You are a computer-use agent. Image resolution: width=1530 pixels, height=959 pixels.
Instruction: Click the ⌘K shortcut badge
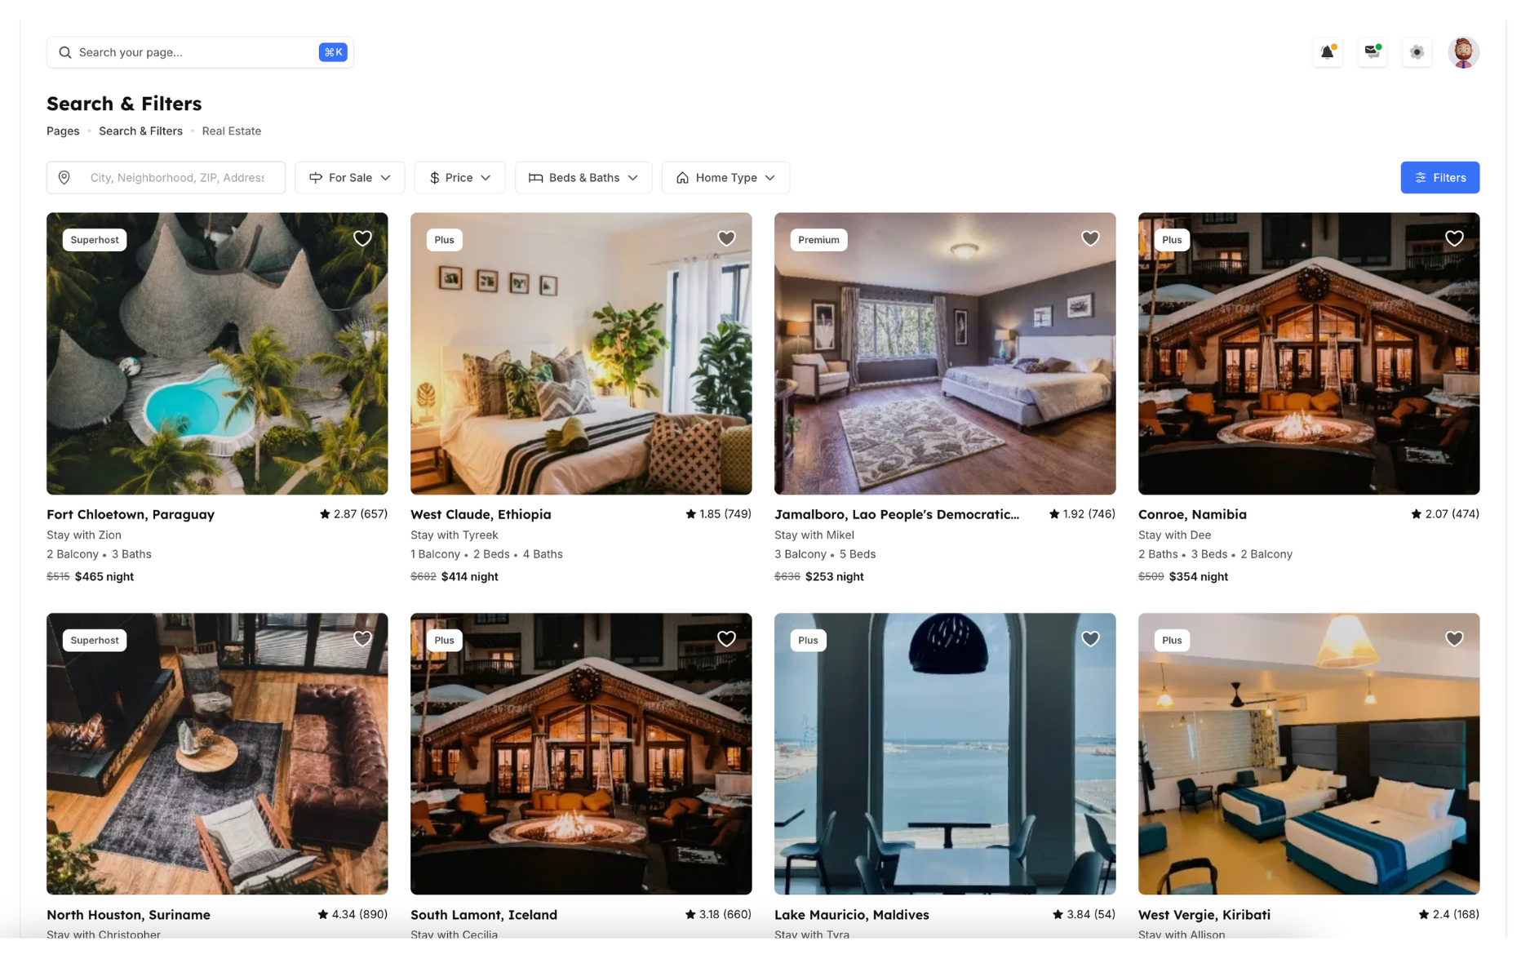click(333, 52)
